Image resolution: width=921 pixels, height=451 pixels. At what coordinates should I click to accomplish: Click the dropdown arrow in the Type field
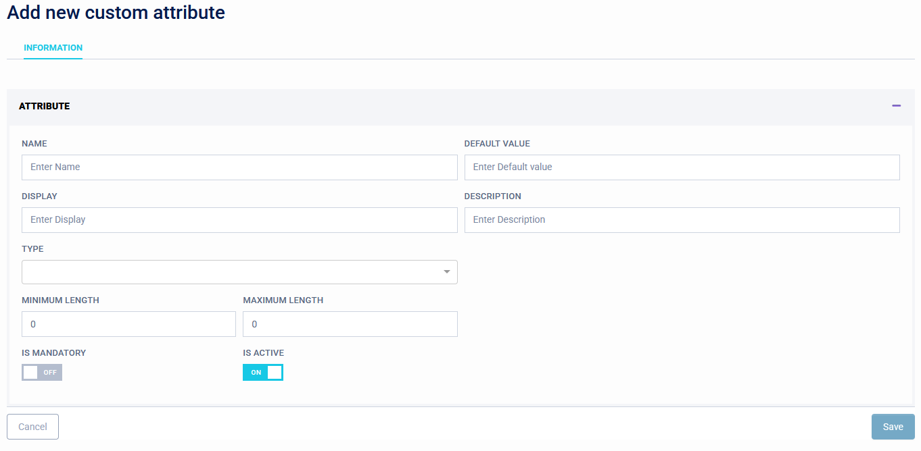pos(446,272)
